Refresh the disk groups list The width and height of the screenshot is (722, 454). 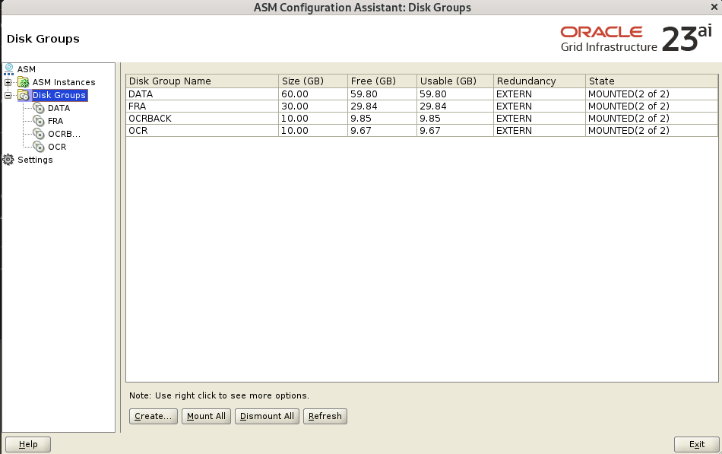click(325, 416)
